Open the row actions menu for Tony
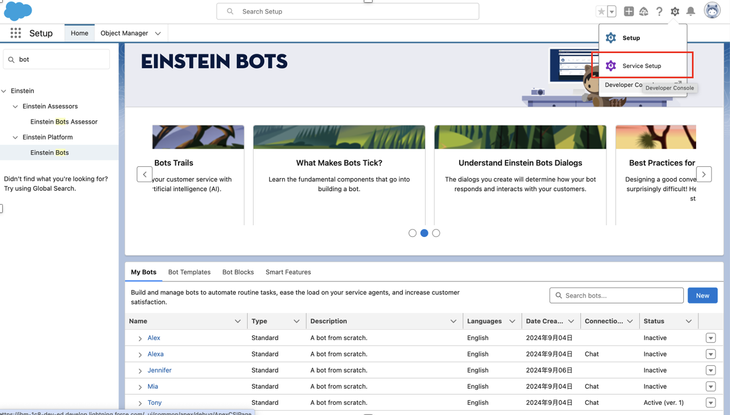This screenshot has width=730, height=415. pyautogui.click(x=711, y=402)
